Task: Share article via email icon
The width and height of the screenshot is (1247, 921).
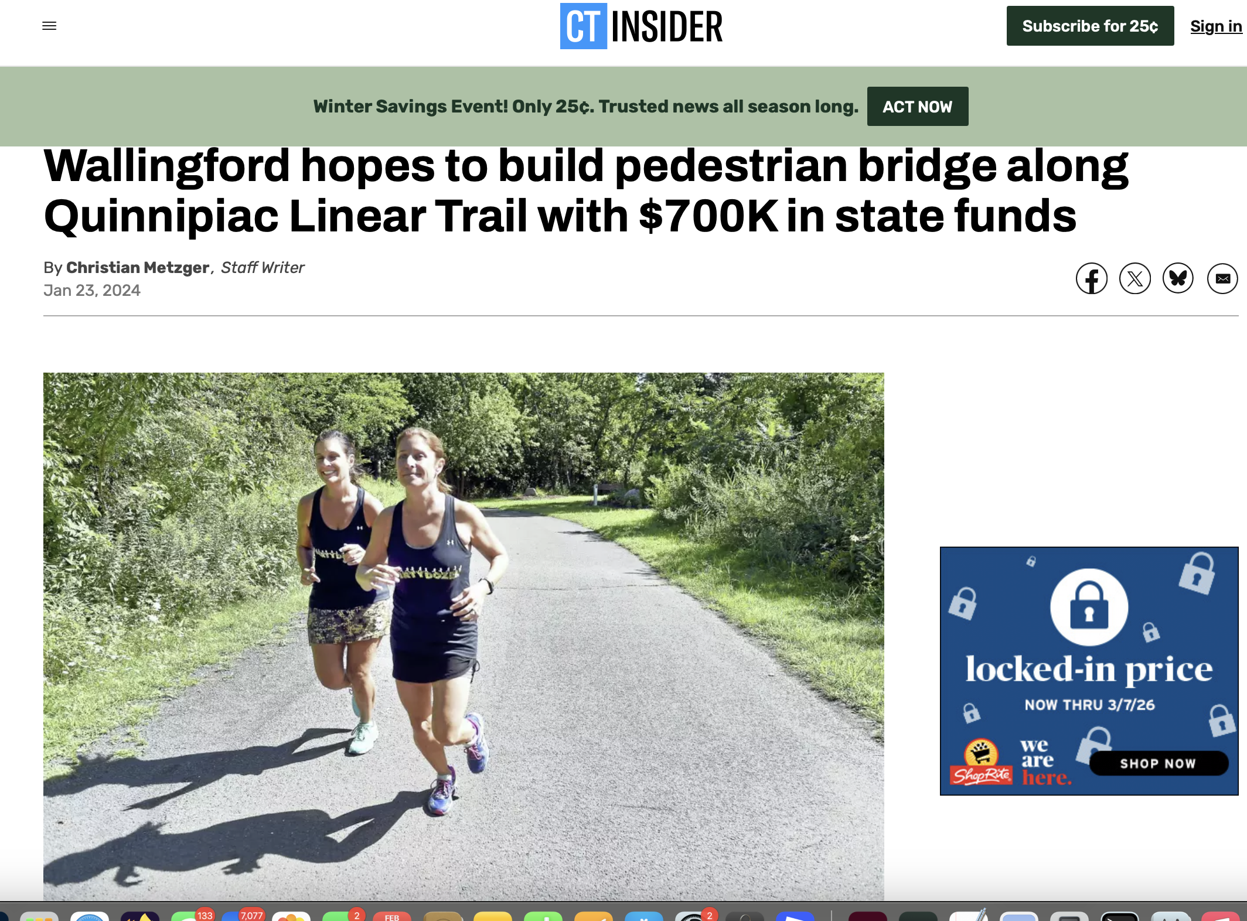Action: click(x=1222, y=279)
